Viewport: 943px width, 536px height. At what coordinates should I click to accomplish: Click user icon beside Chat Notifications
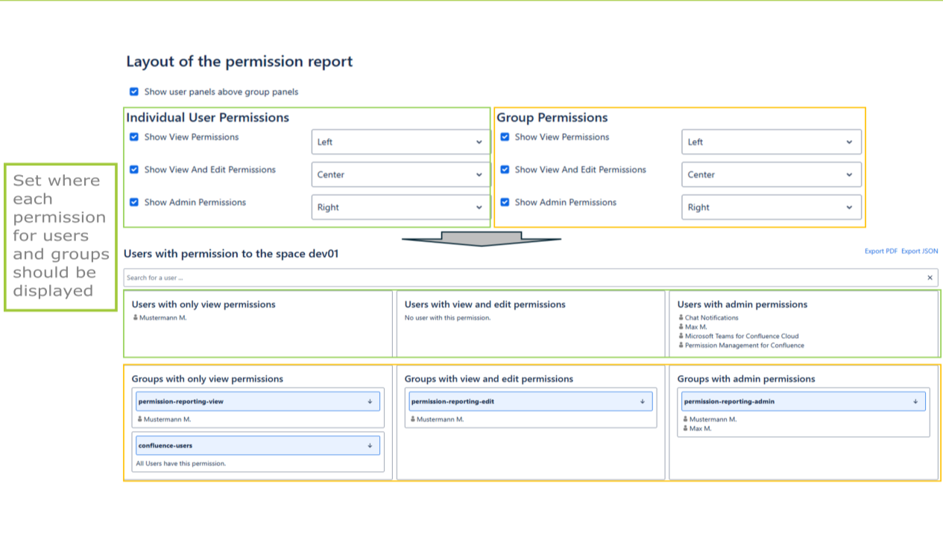681,318
